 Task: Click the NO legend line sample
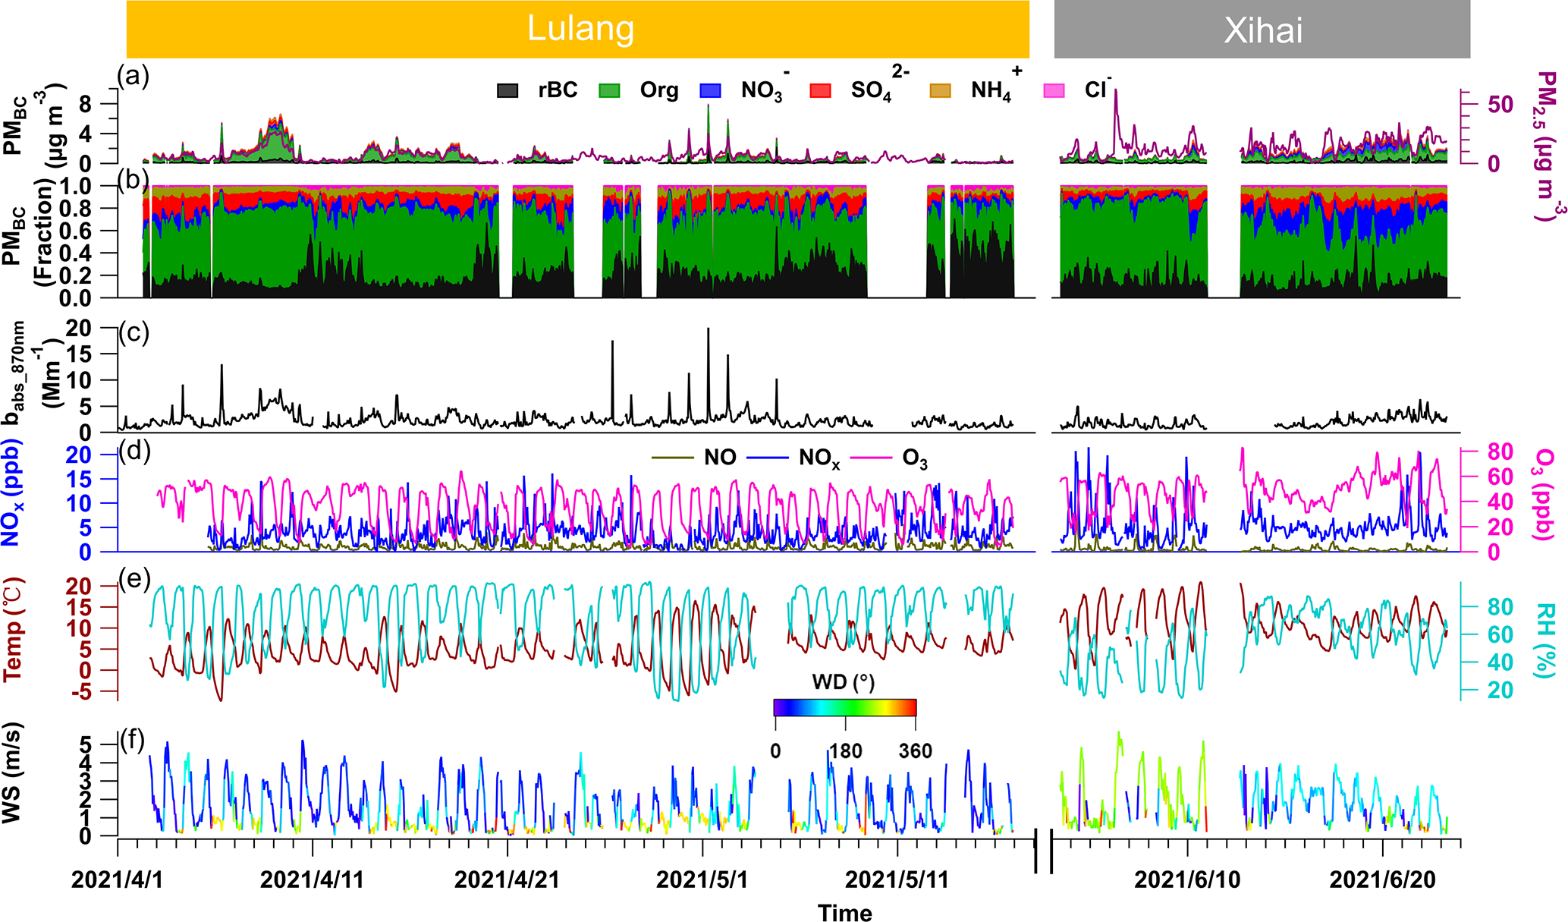(672, 458)
